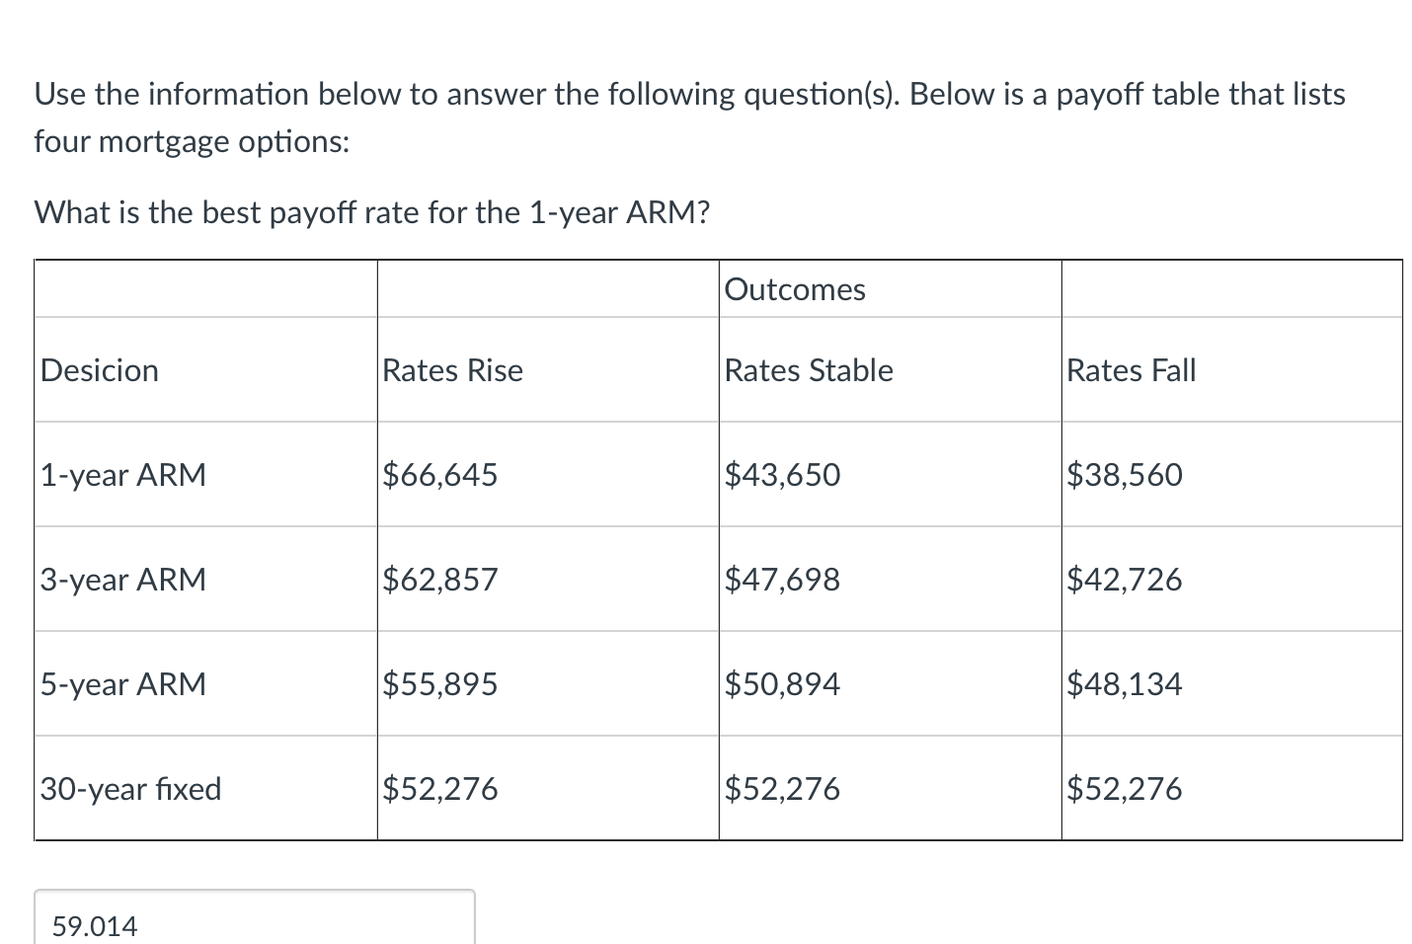Click the $55,895 table cell
The height and width of the screenshot is (944, 1412).
pyautogui.click(x=439, y=683)
